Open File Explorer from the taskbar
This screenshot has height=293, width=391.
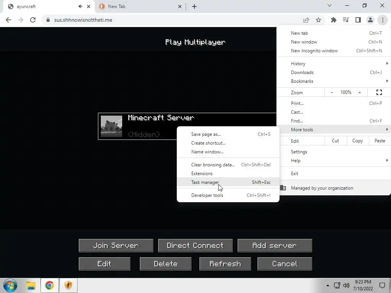[31, 285]
